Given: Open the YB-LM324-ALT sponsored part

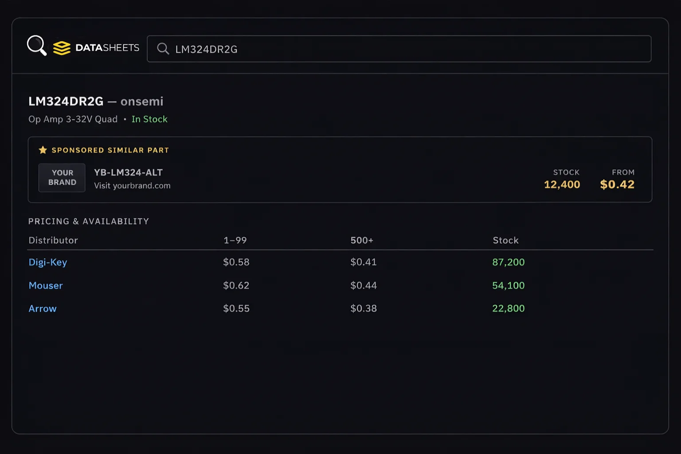Looking at the screenshot, I should 128,172.
